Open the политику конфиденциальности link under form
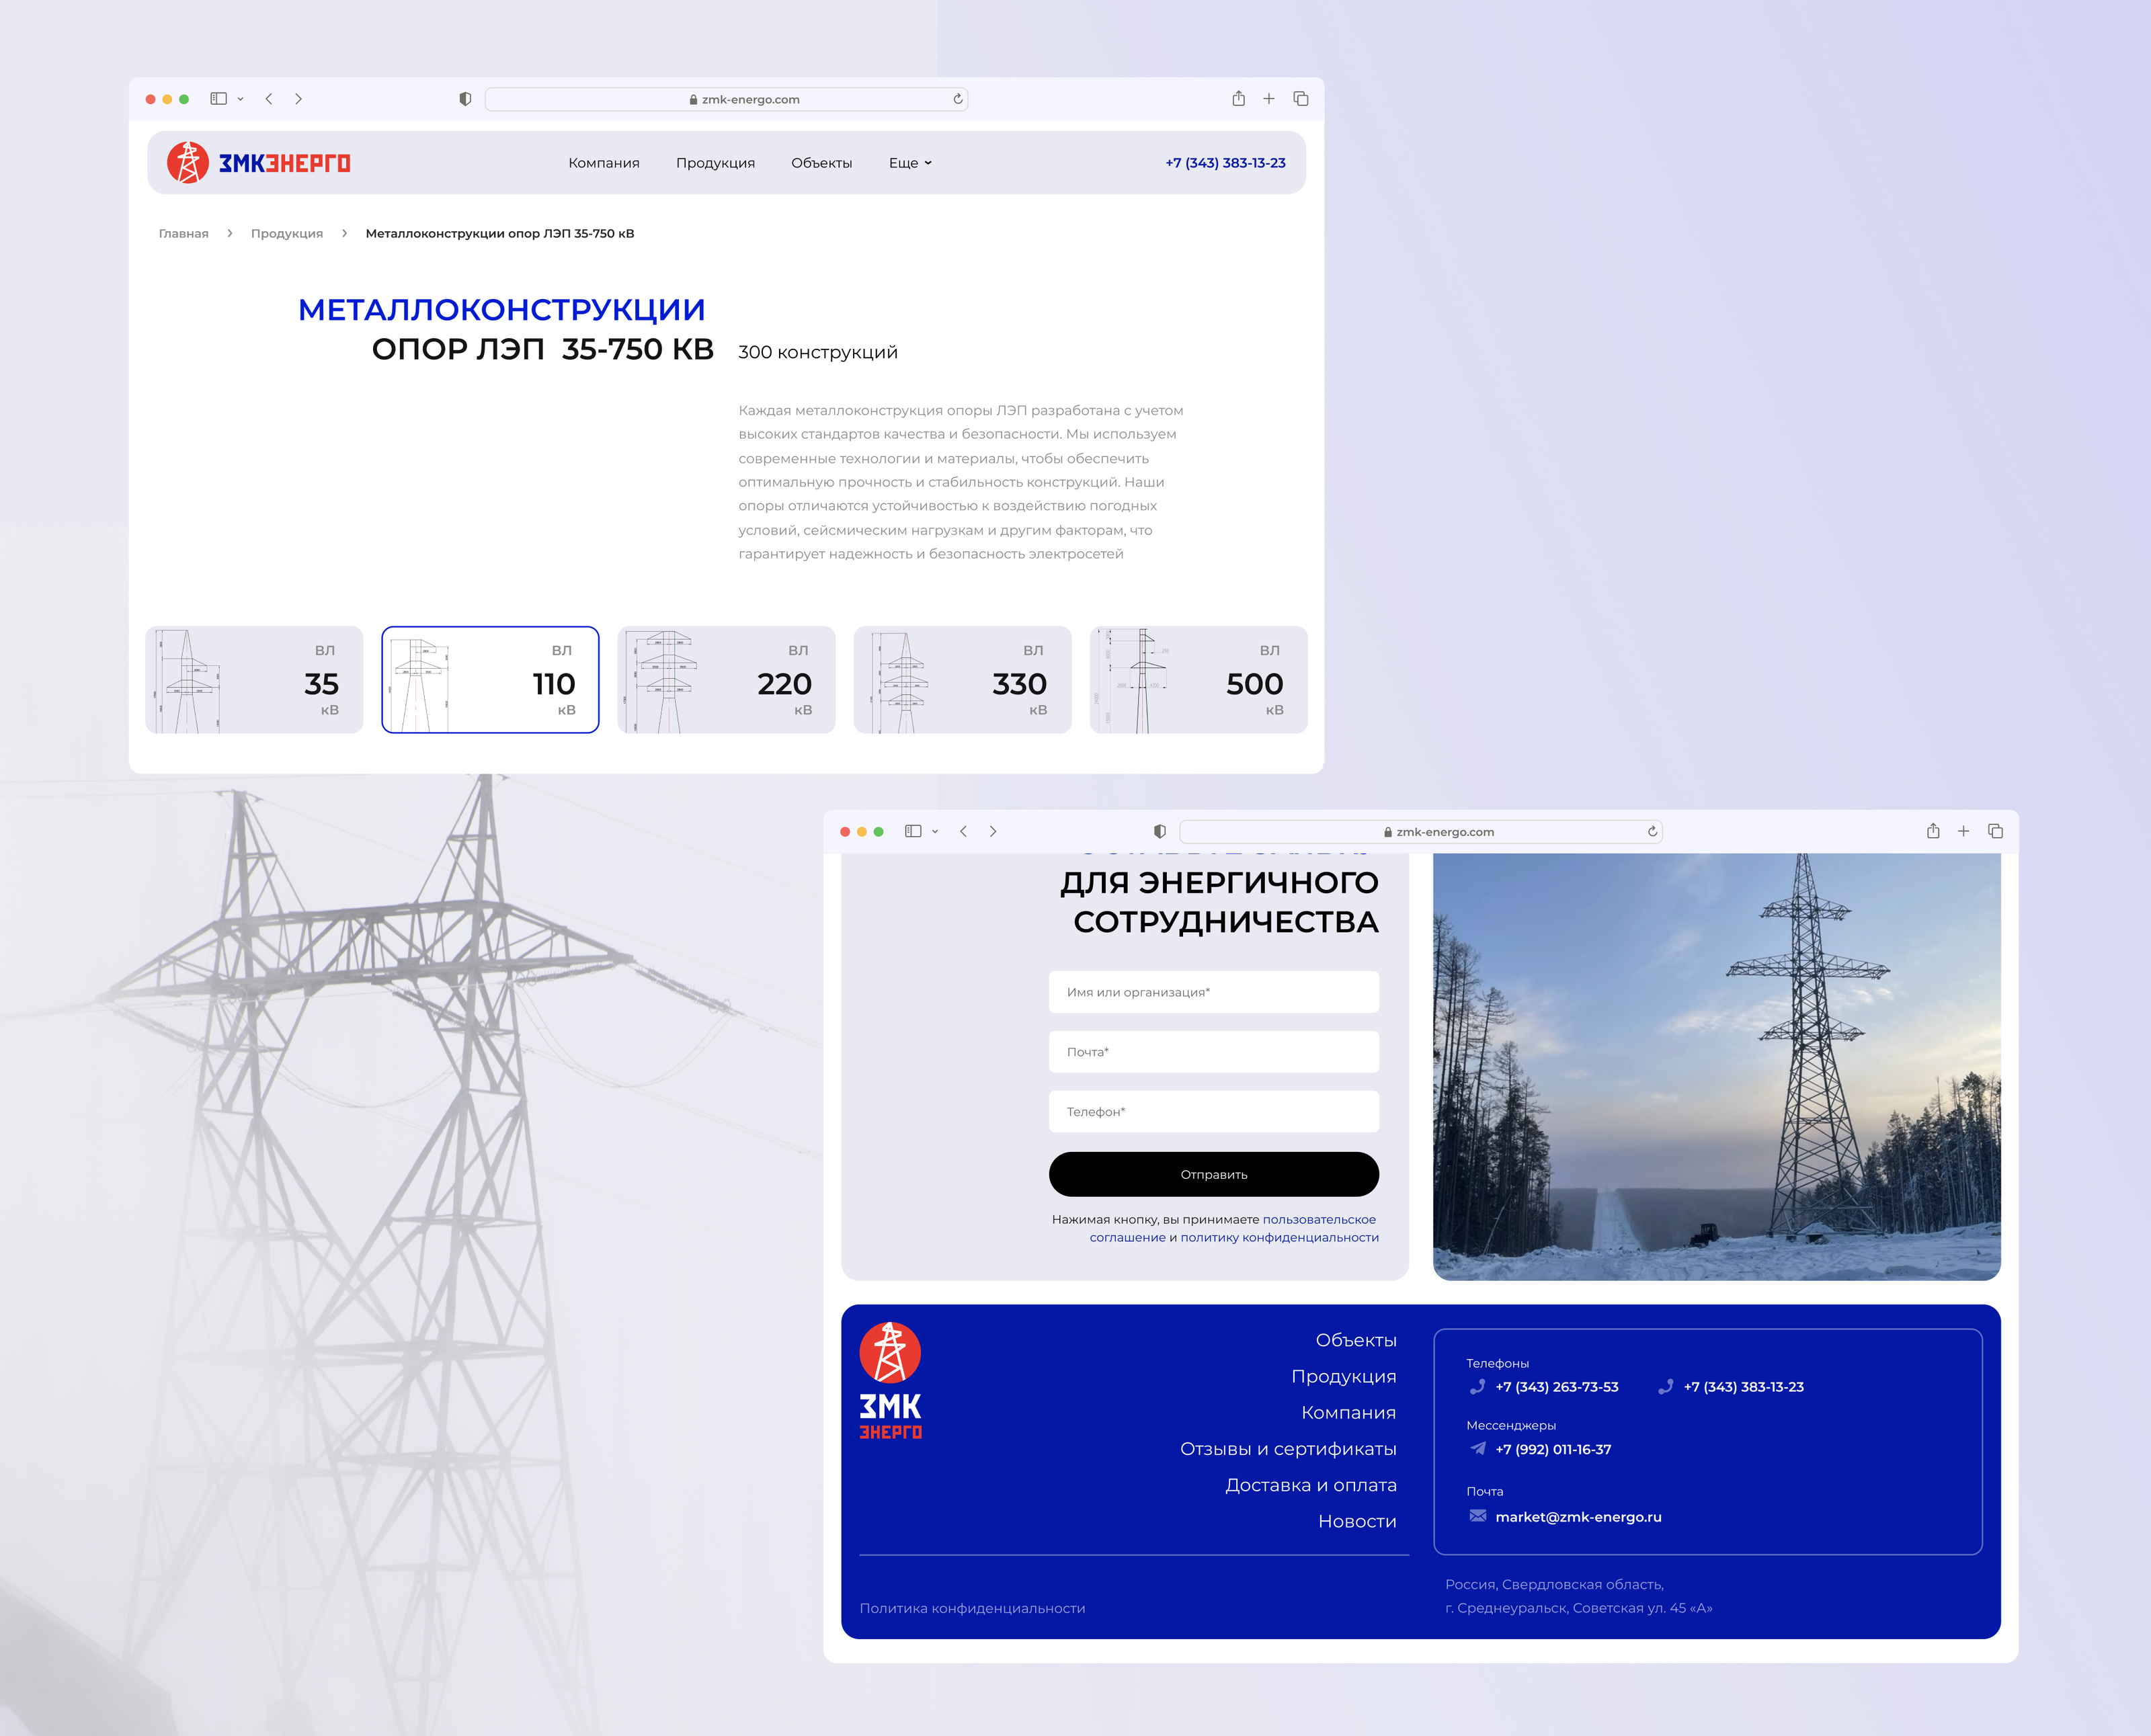The height and width of the screenshot is (1736, 2151). (1279, 1237)
